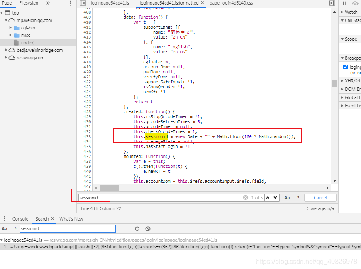
Task: Go to next search match
Action: [x=276, y=197]
